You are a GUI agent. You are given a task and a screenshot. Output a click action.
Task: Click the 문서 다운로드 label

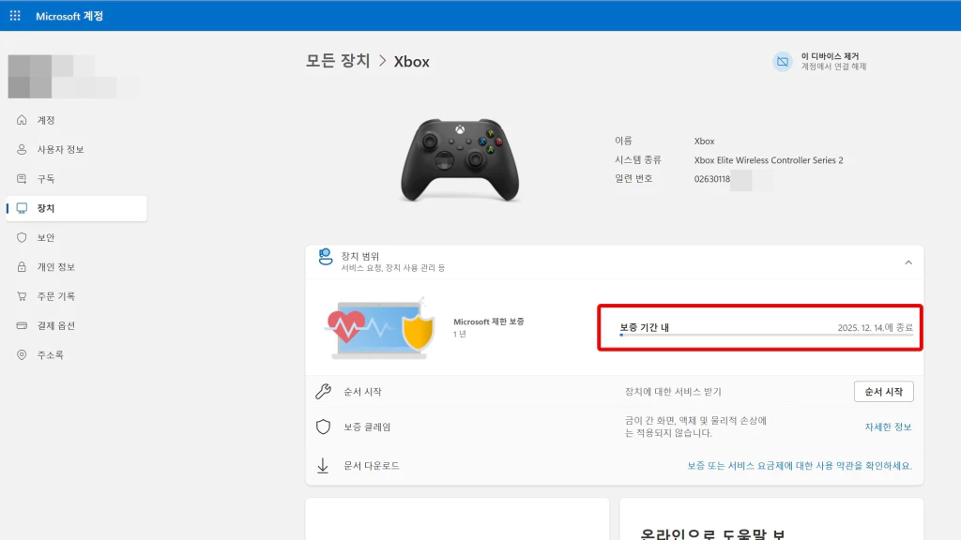click(372, 466)
